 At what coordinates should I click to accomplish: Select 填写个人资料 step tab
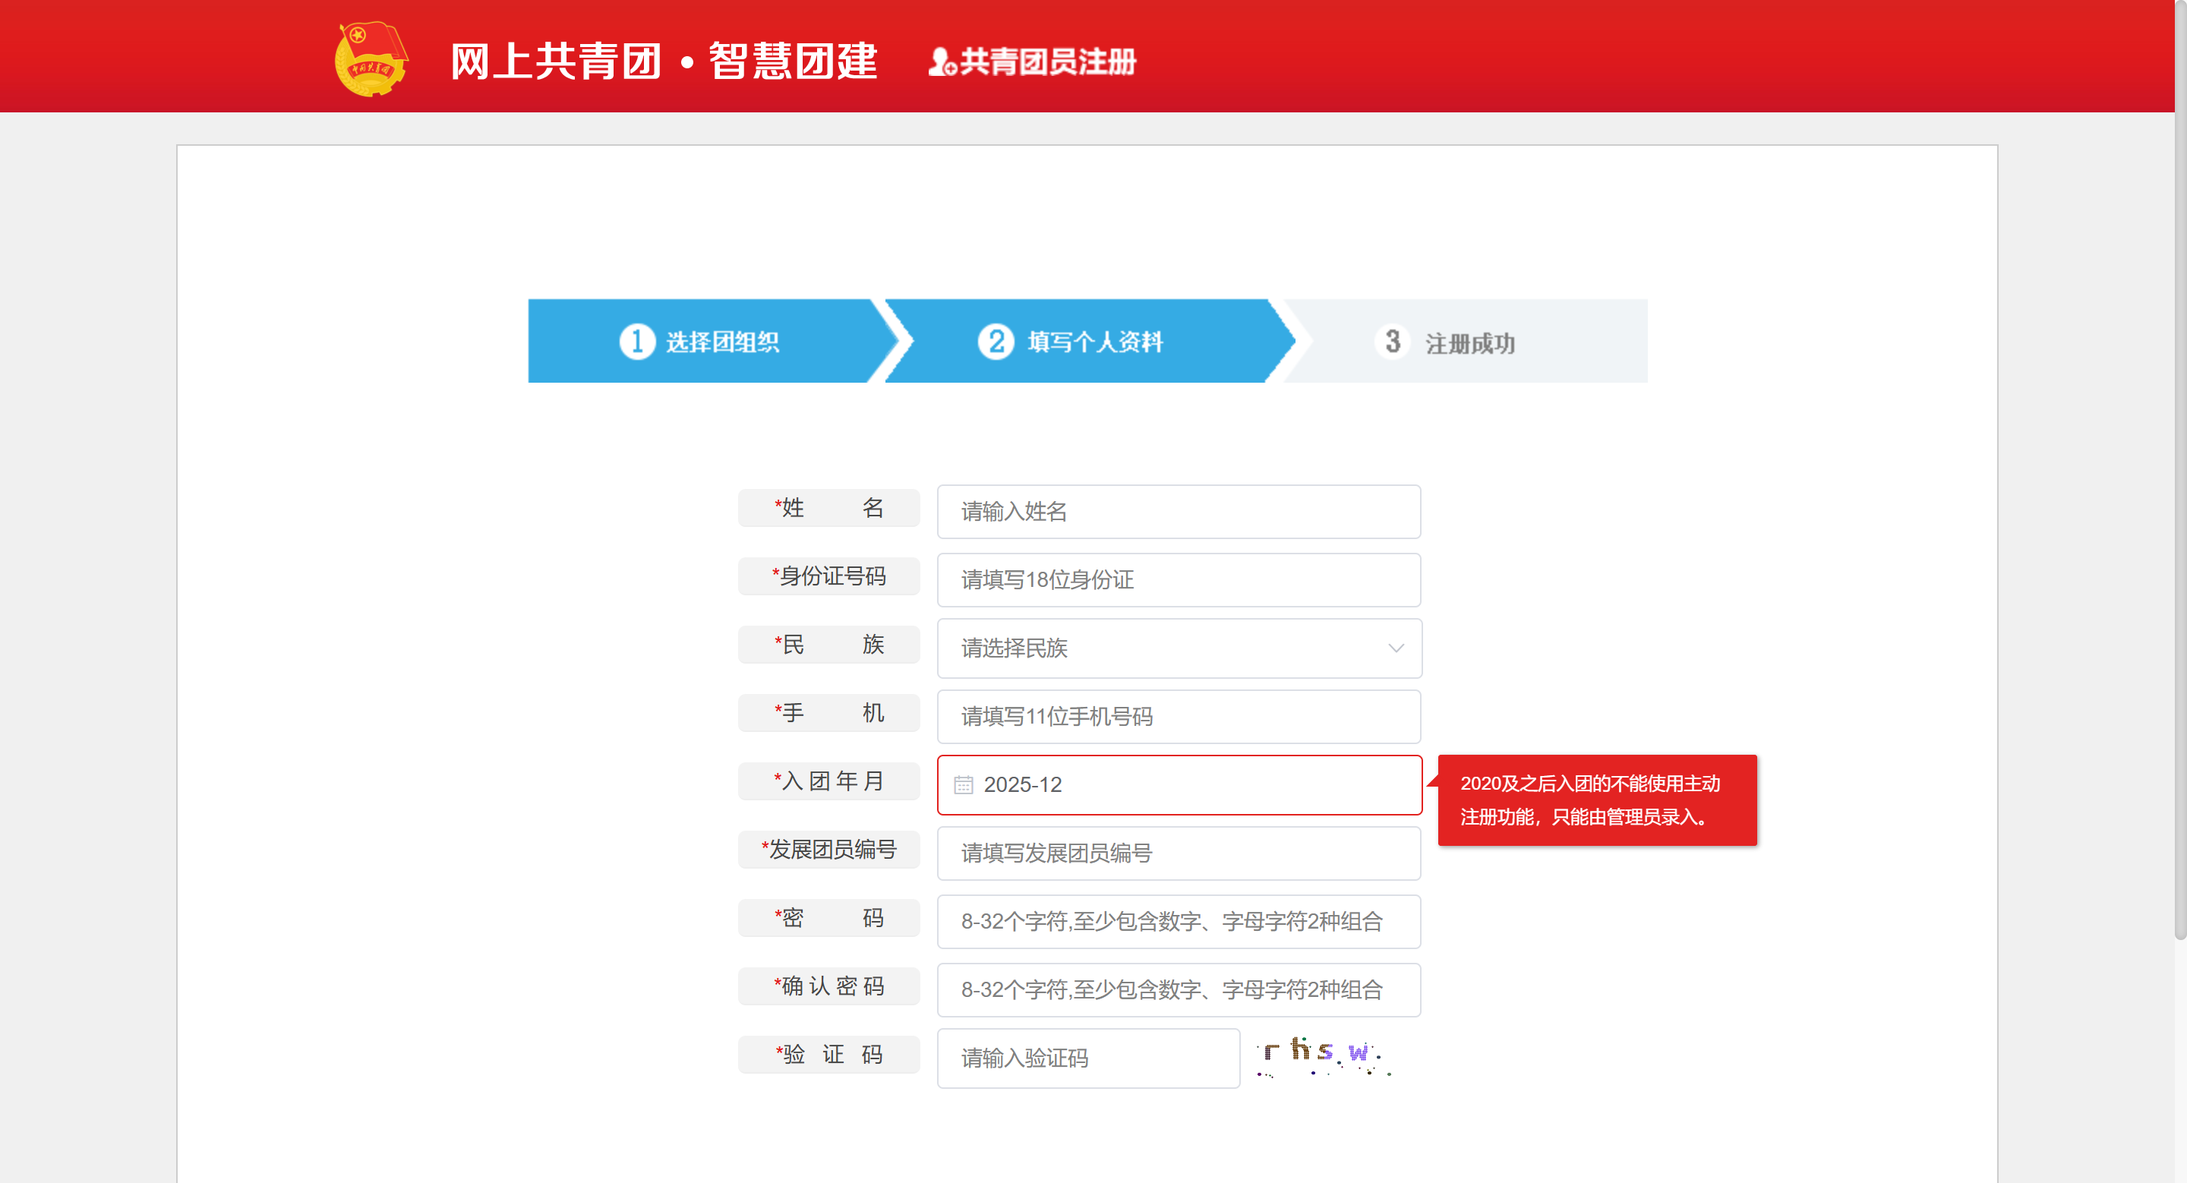[1095, 342]
